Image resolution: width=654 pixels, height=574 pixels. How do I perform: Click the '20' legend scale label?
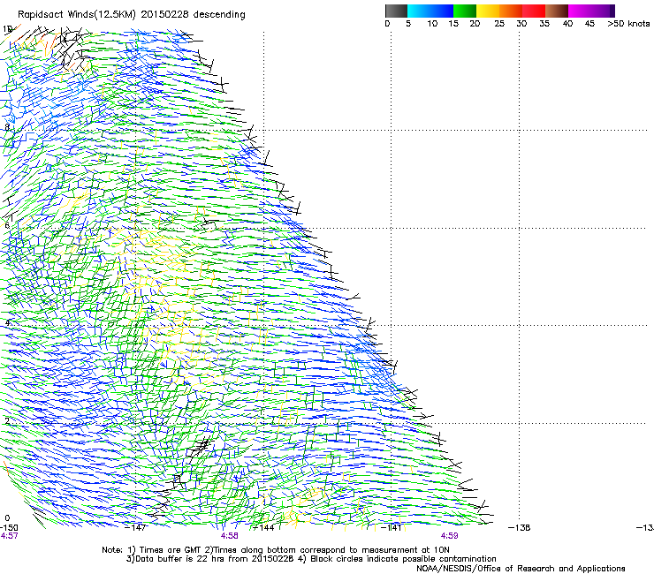coord(475,24)
